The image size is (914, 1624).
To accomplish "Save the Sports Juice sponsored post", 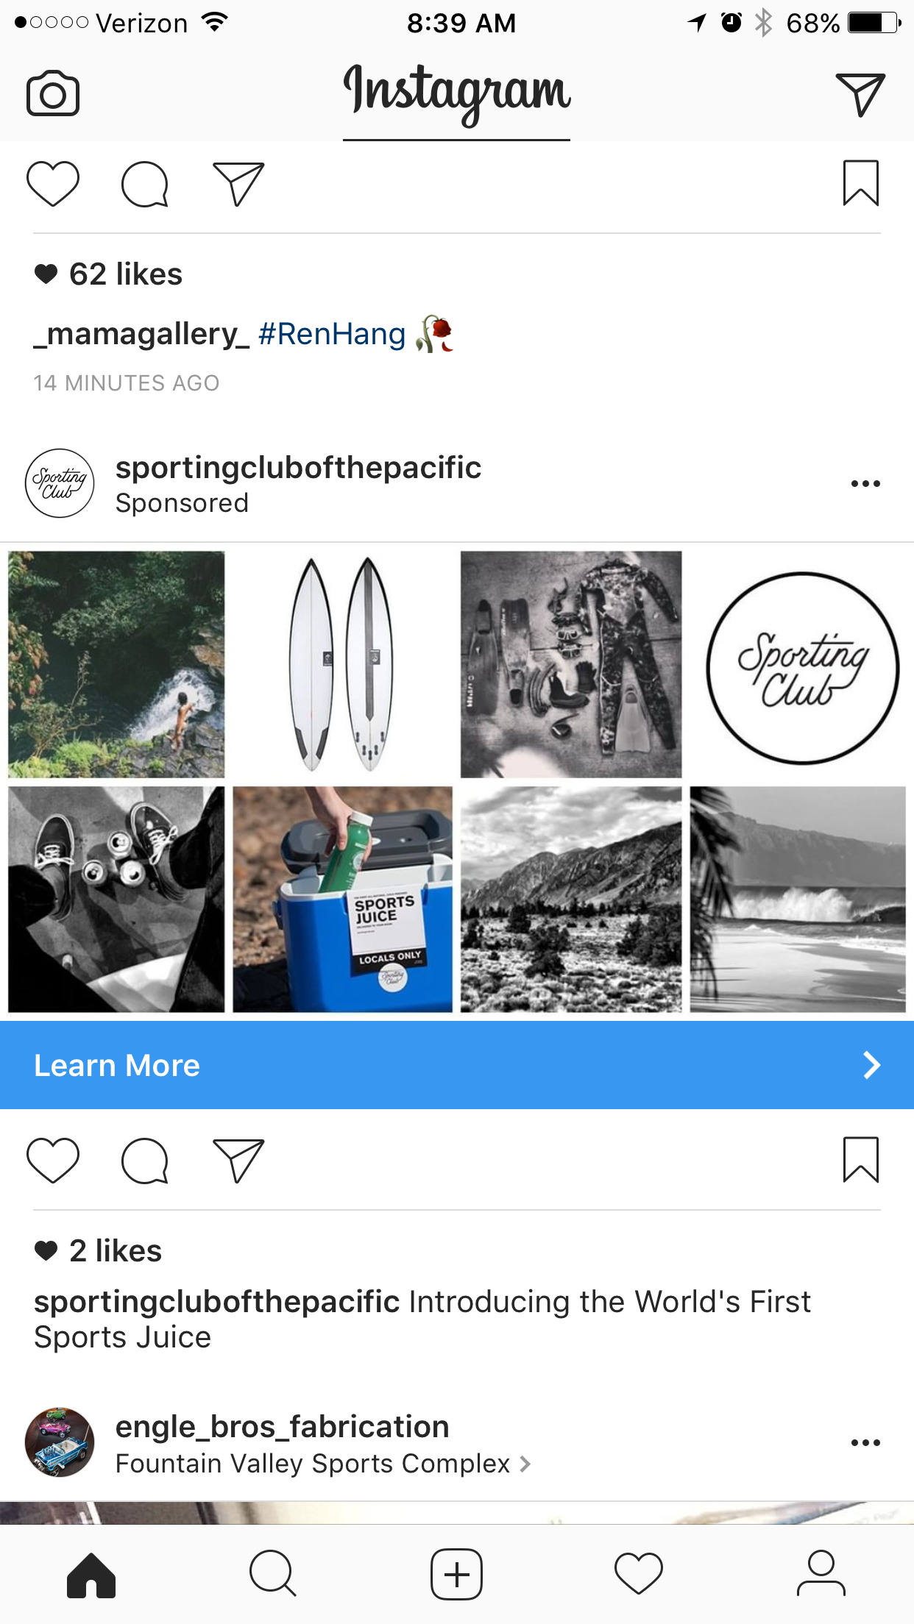I will 861,1159.
